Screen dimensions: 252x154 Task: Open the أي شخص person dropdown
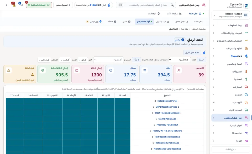[x=44, y=60]
